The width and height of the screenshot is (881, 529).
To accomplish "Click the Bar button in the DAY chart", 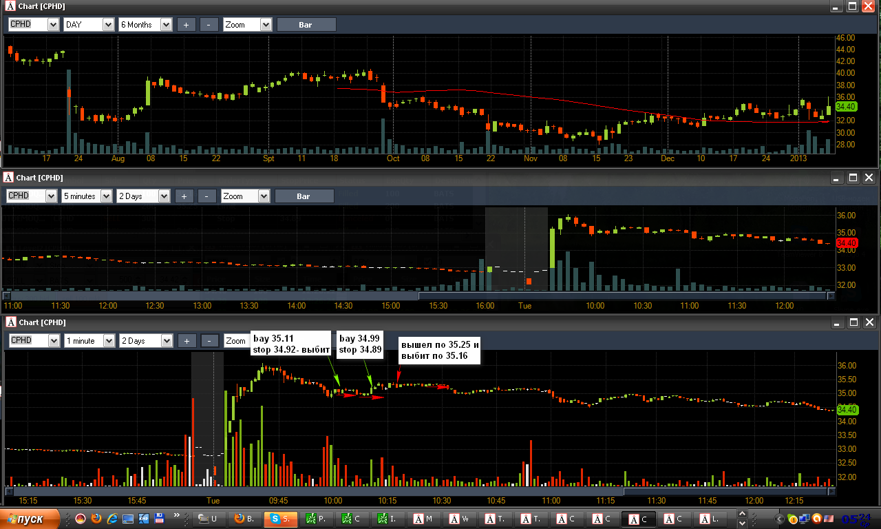I will tap(306, 25).
